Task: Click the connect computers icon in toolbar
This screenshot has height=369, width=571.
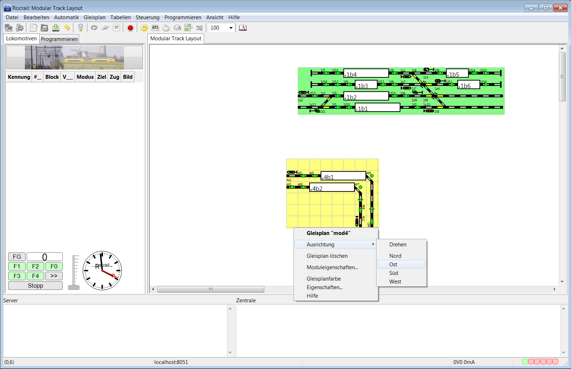Action: tap(9, 28)
